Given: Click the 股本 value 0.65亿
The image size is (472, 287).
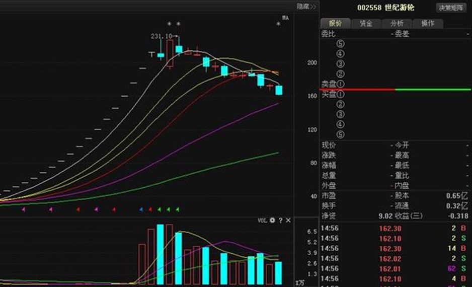Looking at the screenshot, I should point(457,196).
